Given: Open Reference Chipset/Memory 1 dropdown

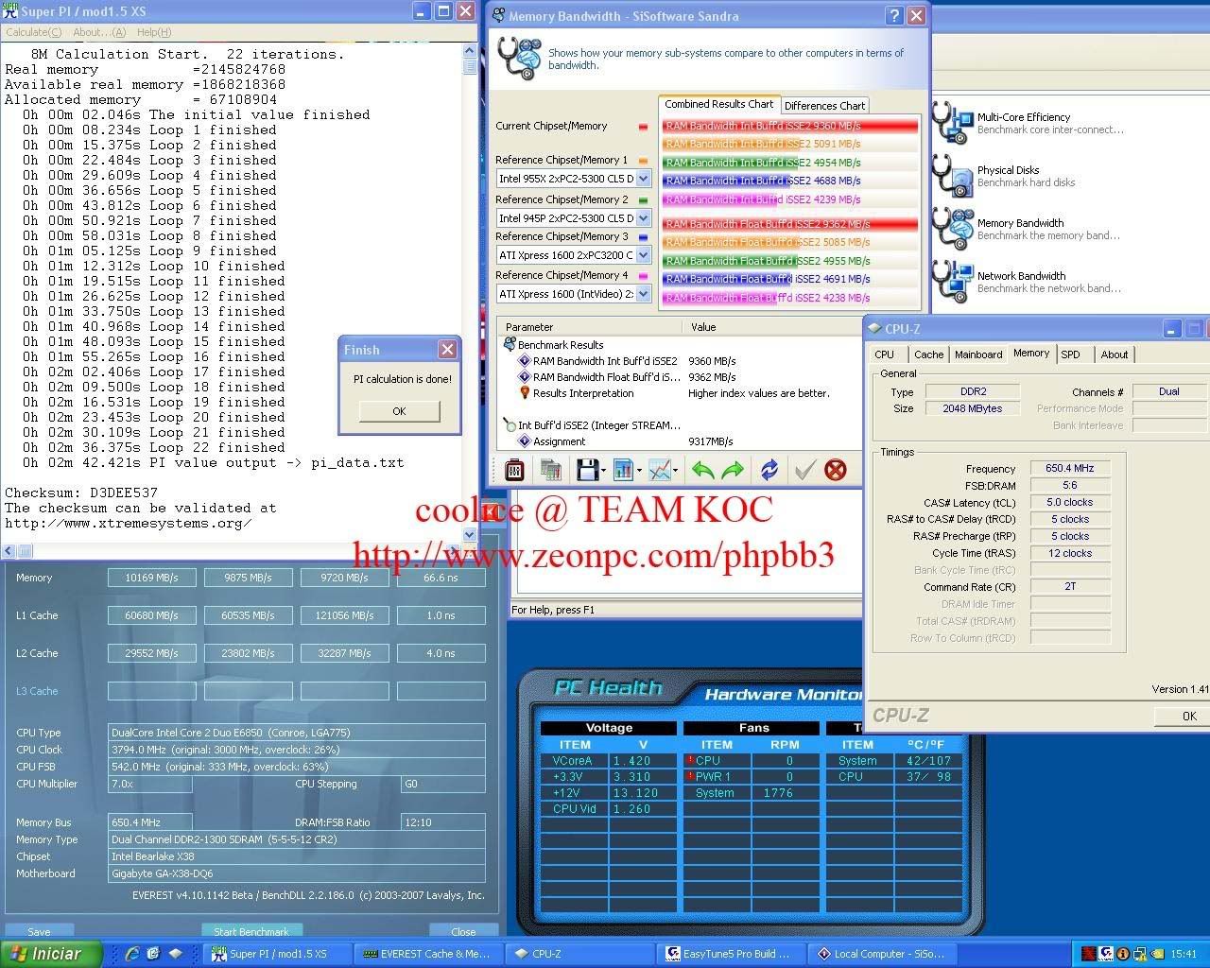Looking at the screenshot, I should pos(644,179).
